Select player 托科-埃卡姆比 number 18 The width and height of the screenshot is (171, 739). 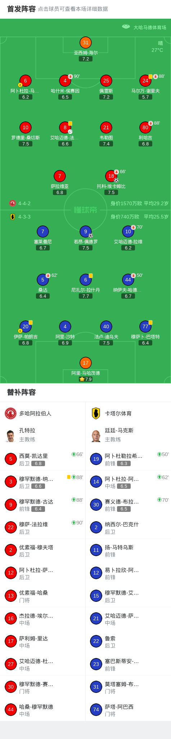coord(111,176)
